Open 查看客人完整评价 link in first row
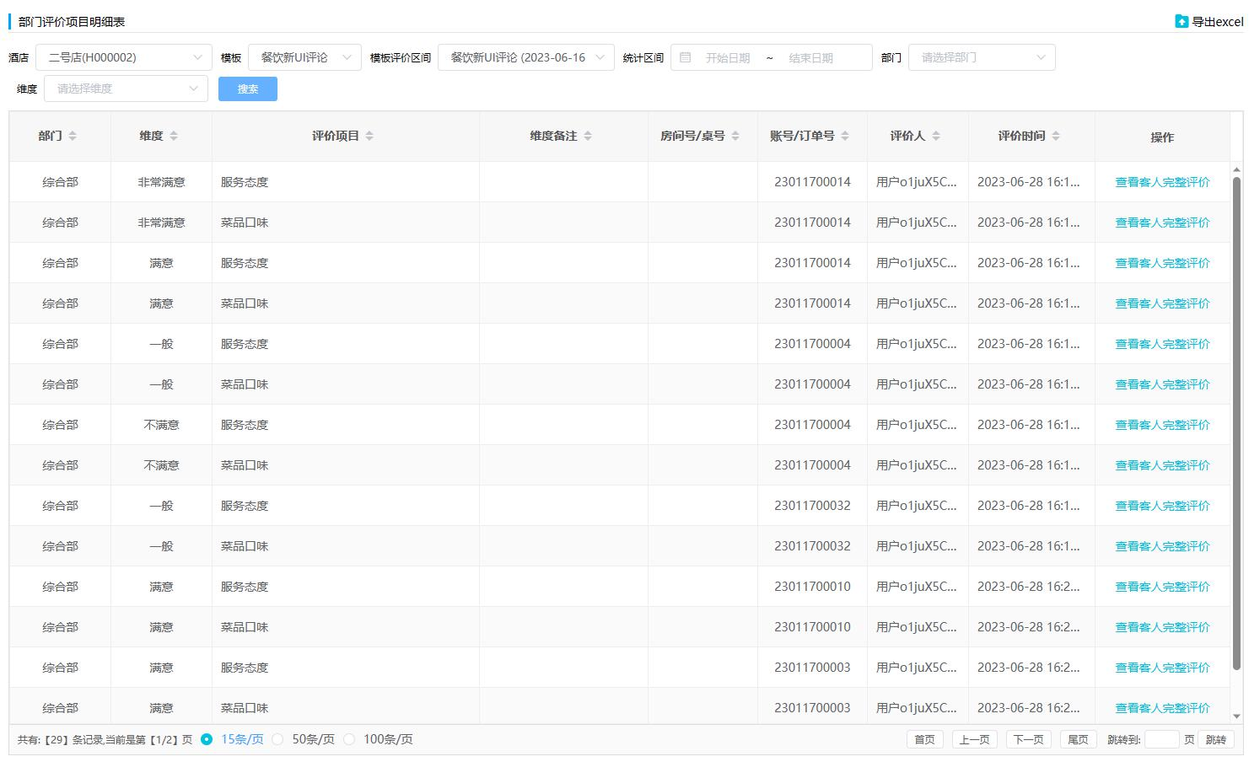This screenshot has width=1249, height=762. click(1162, 182)
